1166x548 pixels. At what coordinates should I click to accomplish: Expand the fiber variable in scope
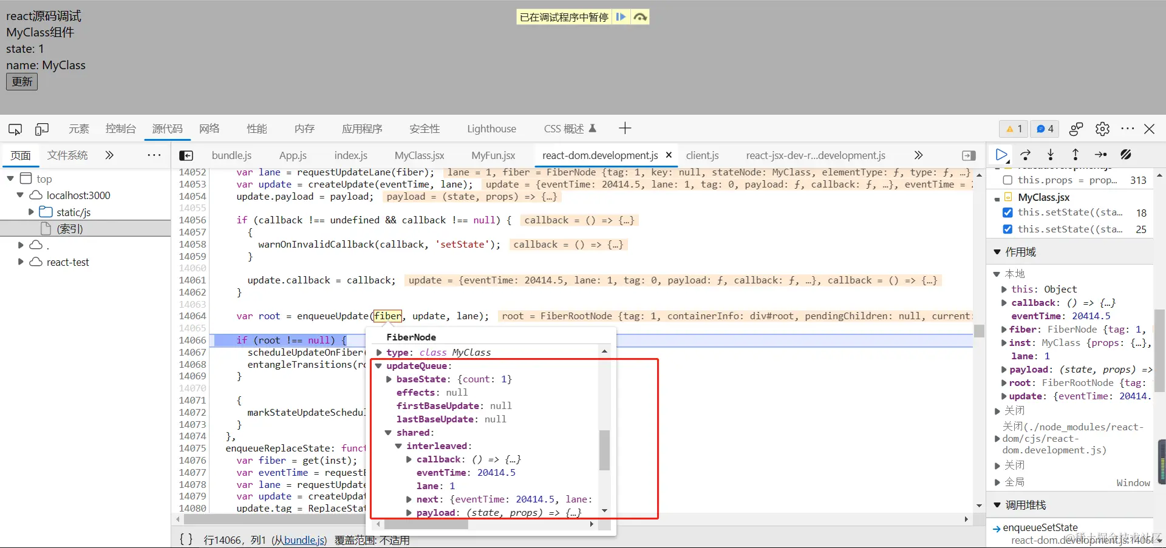tap(1004, 330)
